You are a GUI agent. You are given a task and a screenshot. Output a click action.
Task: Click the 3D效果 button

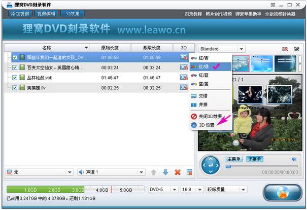[73, 14]
